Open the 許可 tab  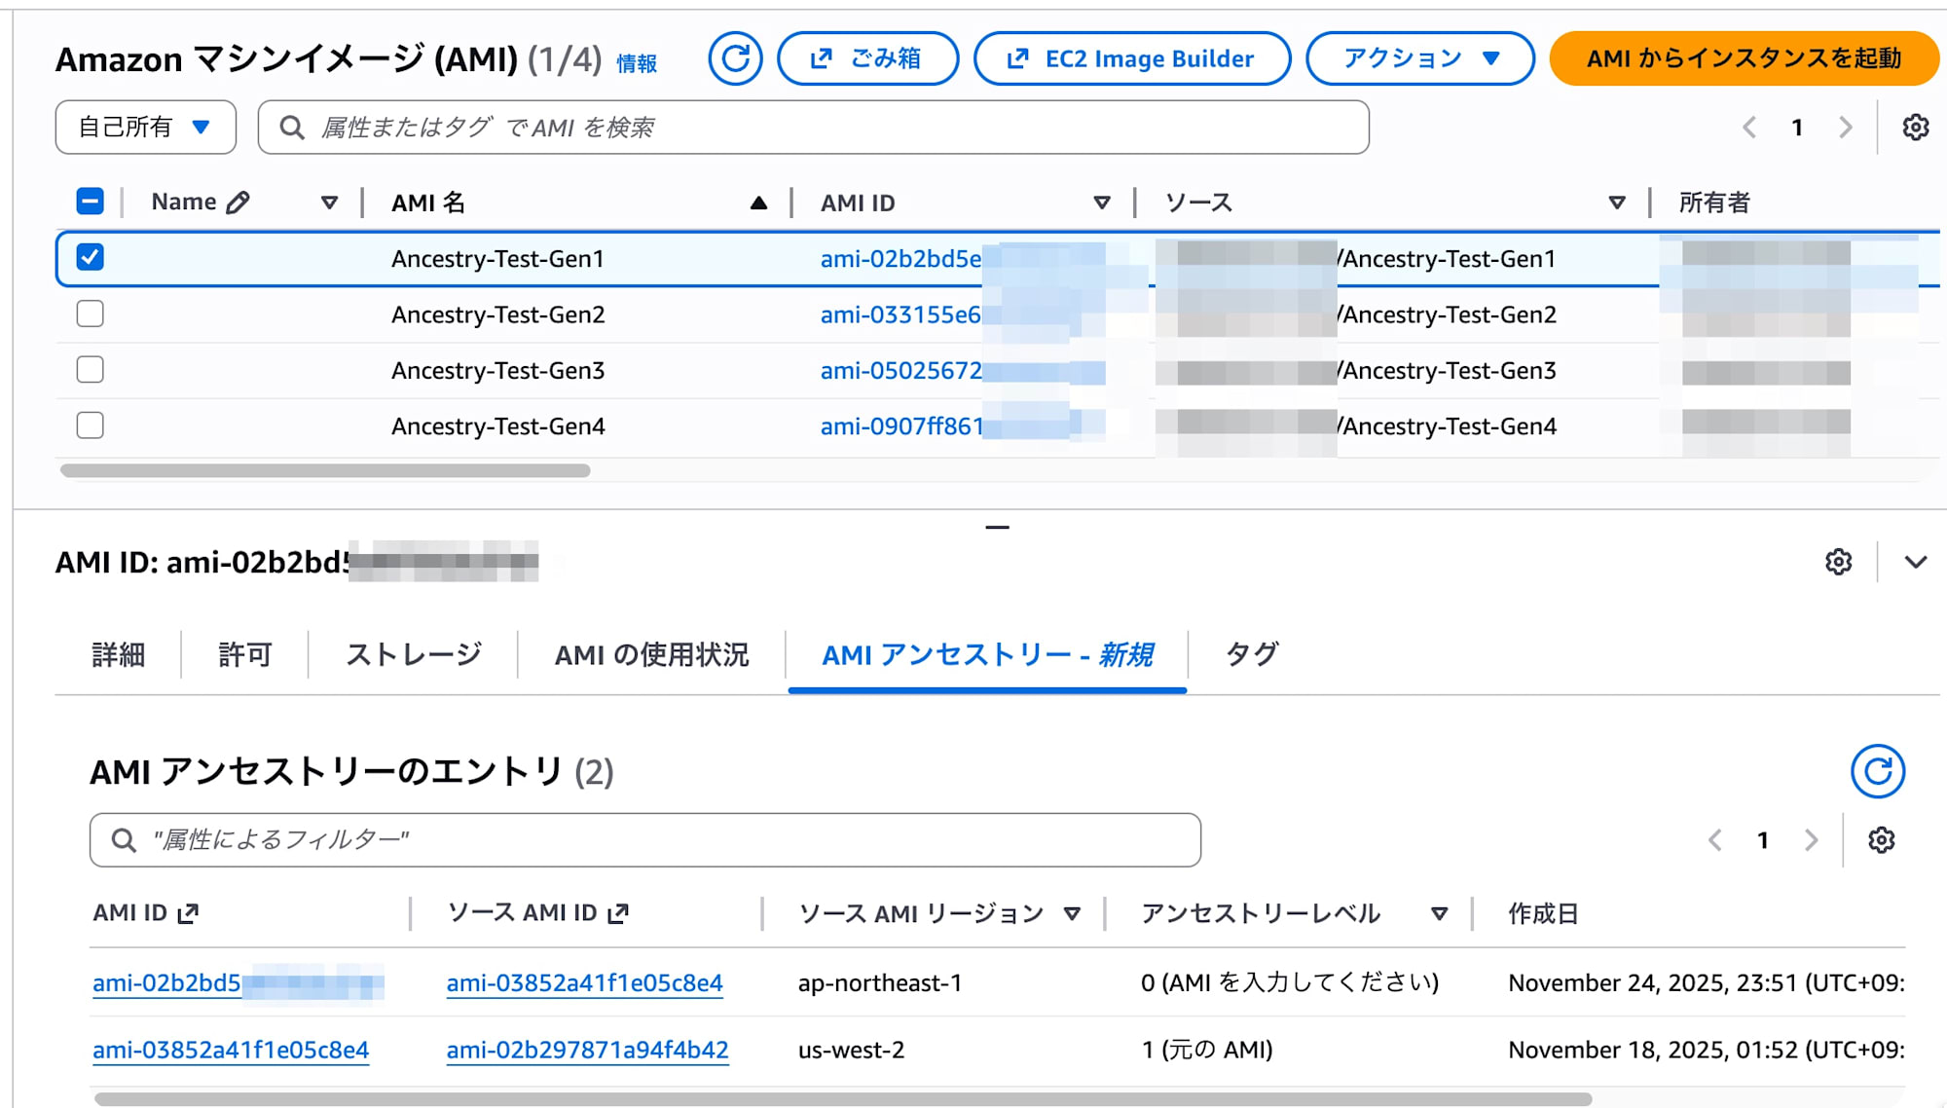pos(243,654)
